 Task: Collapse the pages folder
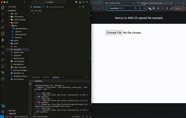[9, 23]
